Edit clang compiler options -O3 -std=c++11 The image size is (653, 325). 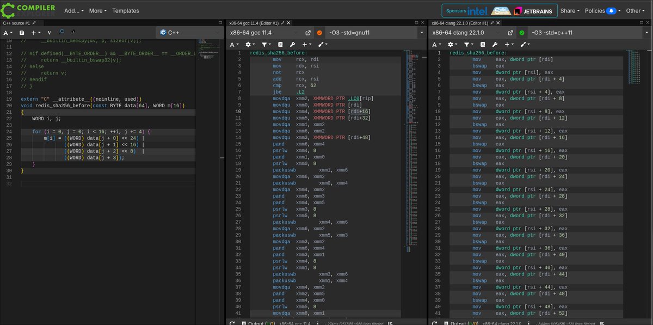coord(585,33)
